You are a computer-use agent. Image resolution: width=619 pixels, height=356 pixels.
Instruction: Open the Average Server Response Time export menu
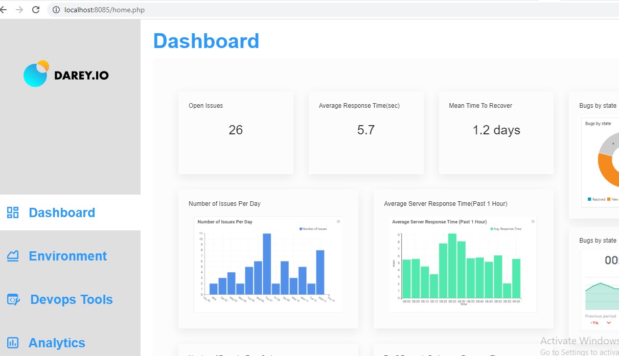533,222
